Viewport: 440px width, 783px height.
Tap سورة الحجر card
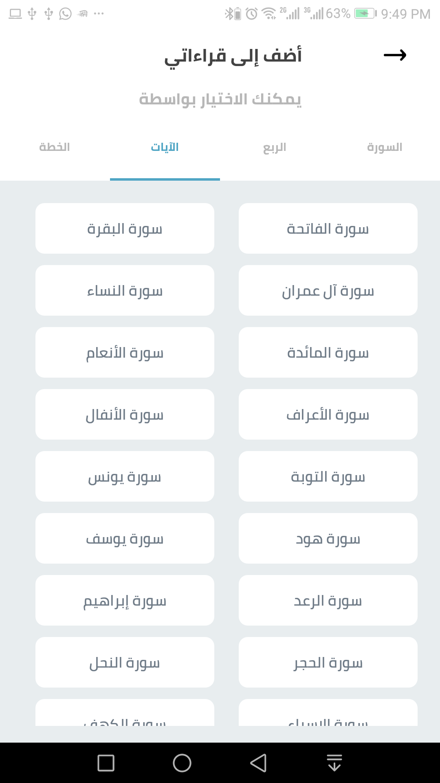[x=328, y=662]
